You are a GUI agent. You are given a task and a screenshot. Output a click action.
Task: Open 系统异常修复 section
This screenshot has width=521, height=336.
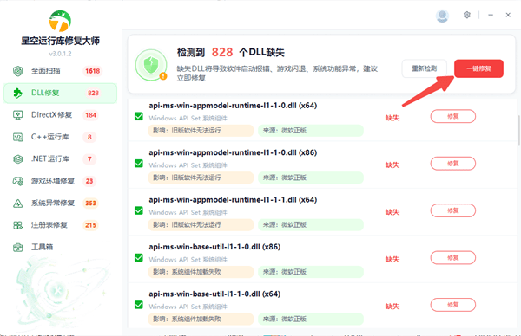click(x=60, y=204)
